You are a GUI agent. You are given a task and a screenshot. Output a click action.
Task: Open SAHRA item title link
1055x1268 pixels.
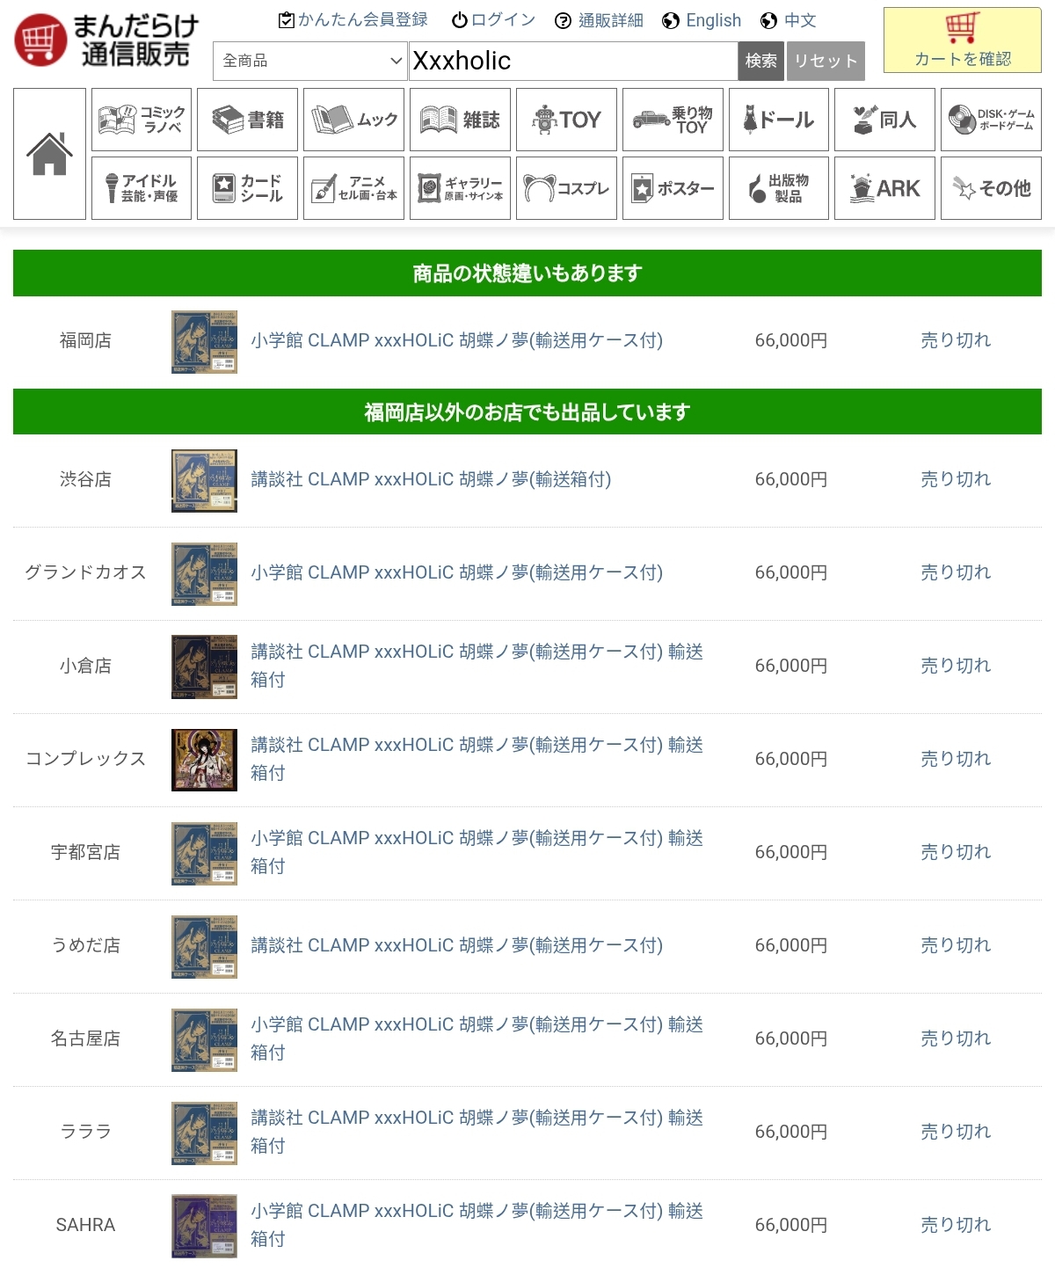(477, 1225)
